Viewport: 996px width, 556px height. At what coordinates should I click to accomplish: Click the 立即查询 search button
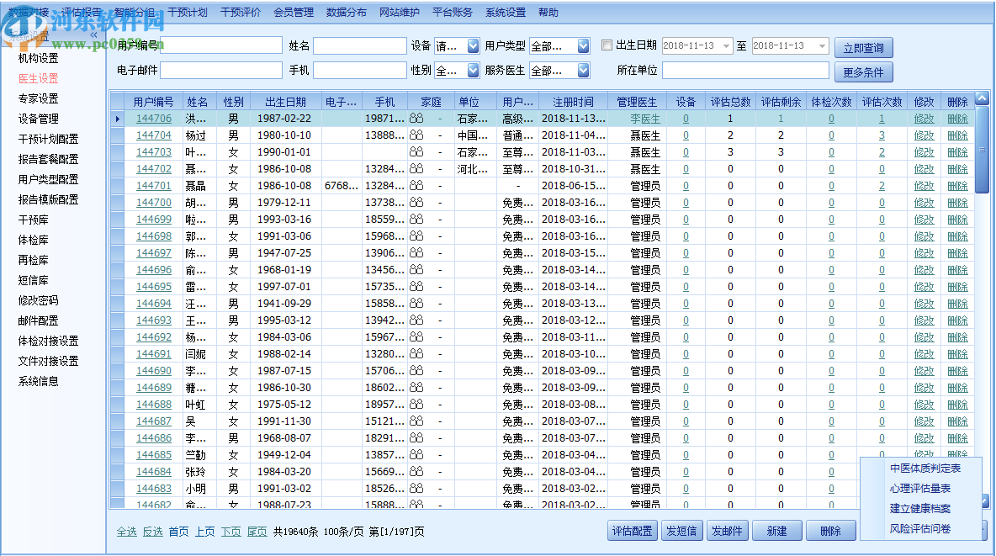click(863, 48)
